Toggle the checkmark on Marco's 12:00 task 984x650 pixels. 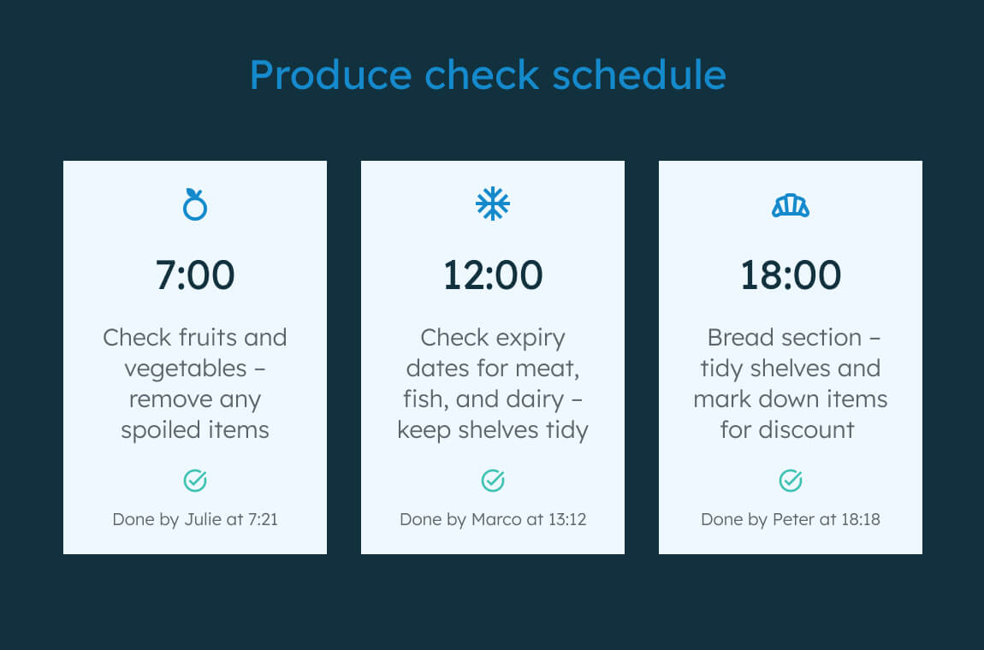click(493, 481)
